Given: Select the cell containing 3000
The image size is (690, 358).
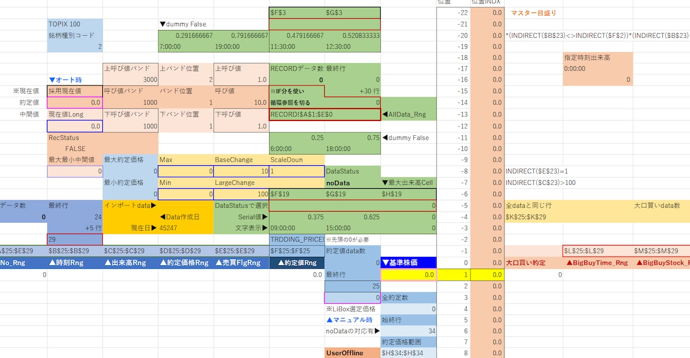Looking at the screenshot, I should 130,80.
